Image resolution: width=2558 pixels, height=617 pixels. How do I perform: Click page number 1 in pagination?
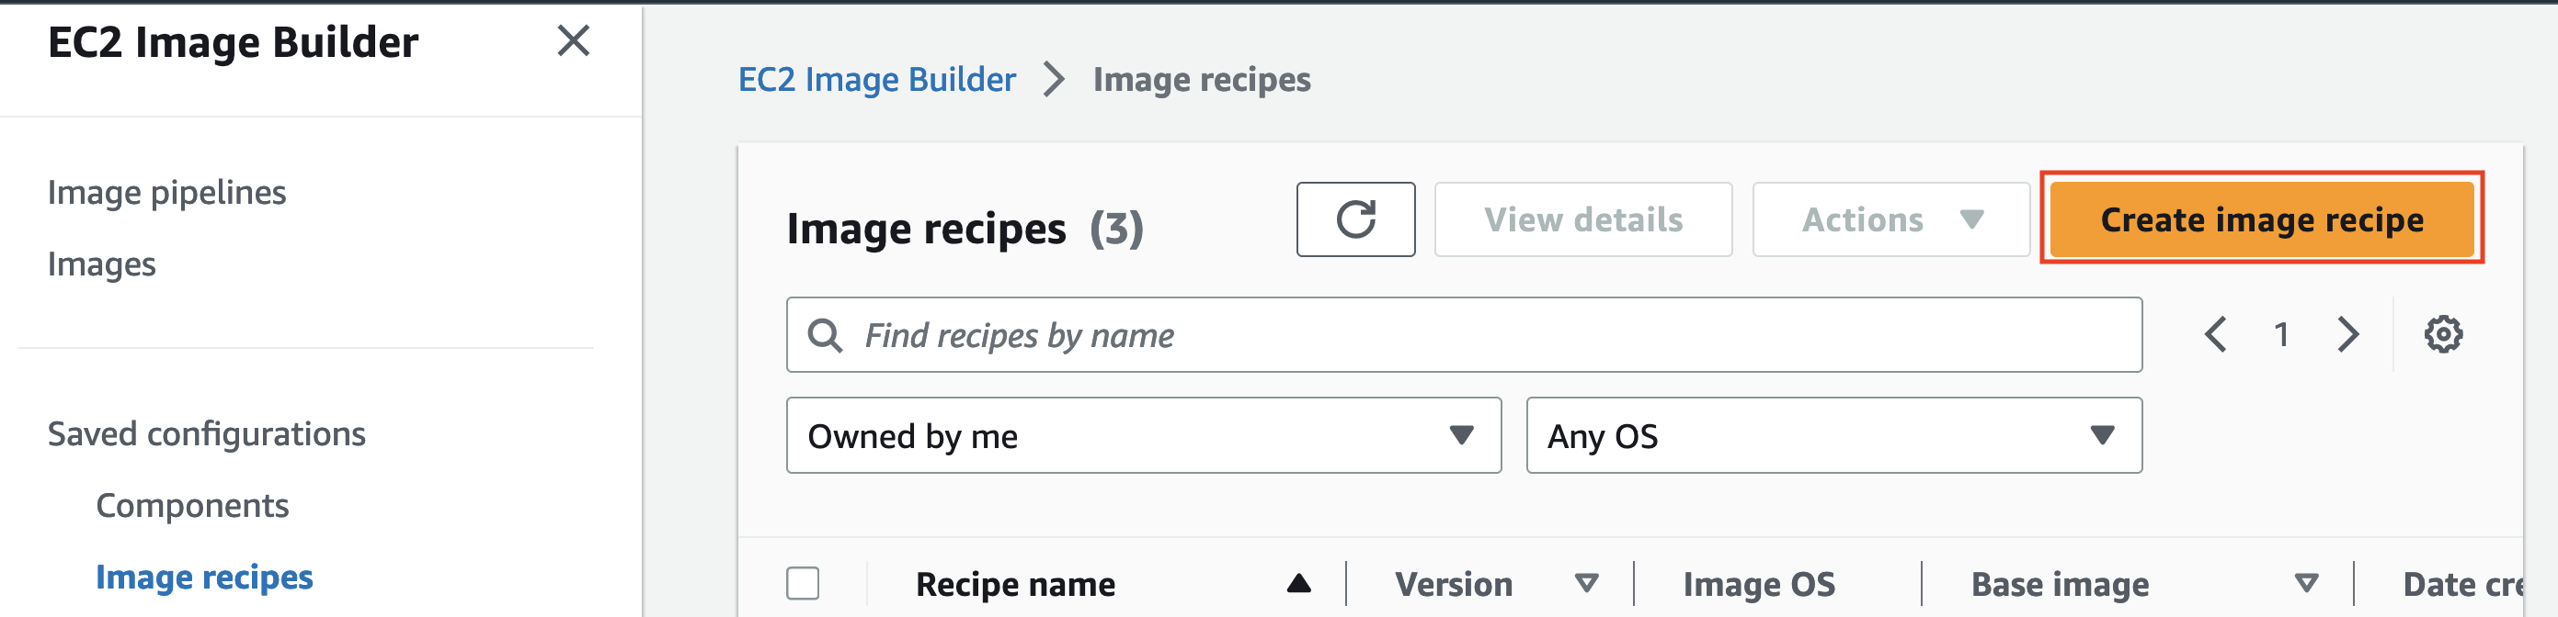click(x=2282, y=334)
